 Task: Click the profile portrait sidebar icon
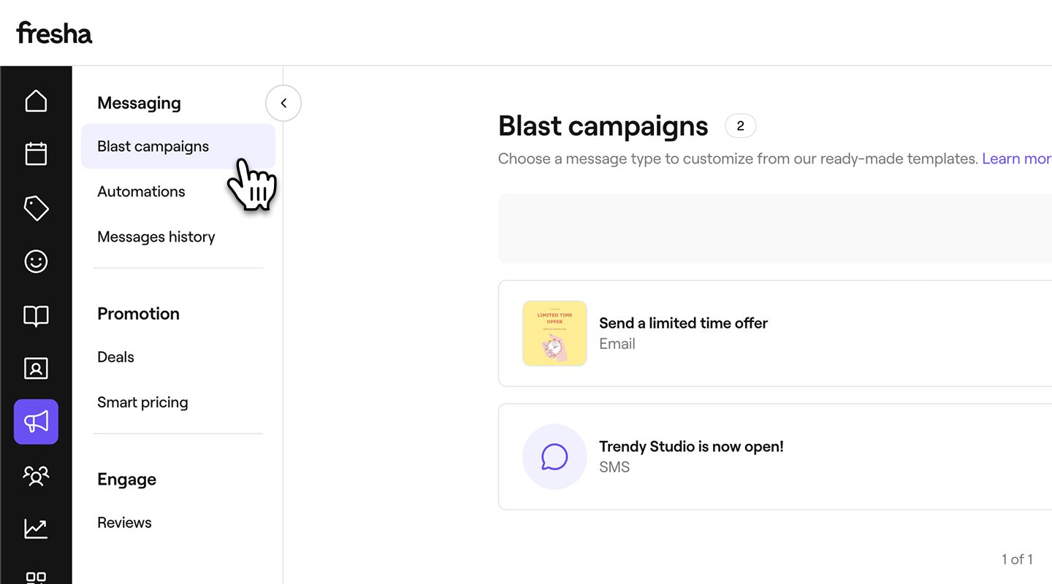coord(36,368)
